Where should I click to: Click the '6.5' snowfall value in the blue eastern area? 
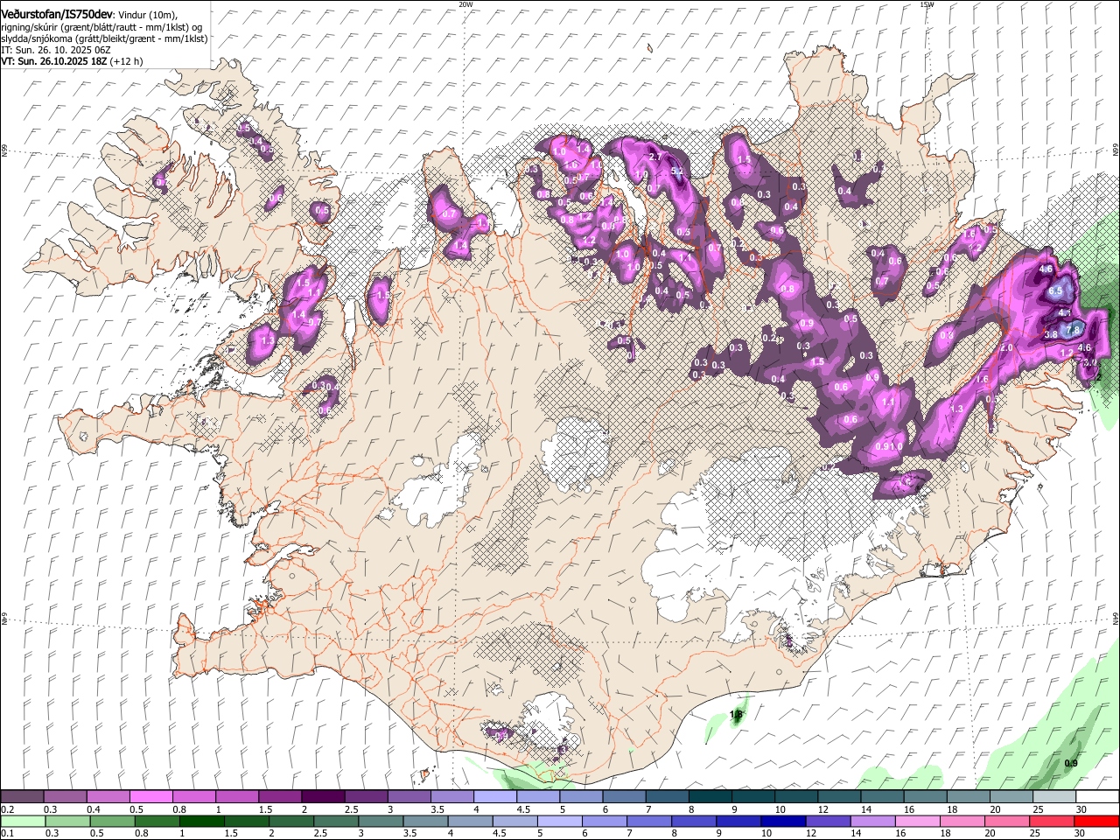click(x=1055, y=291)
